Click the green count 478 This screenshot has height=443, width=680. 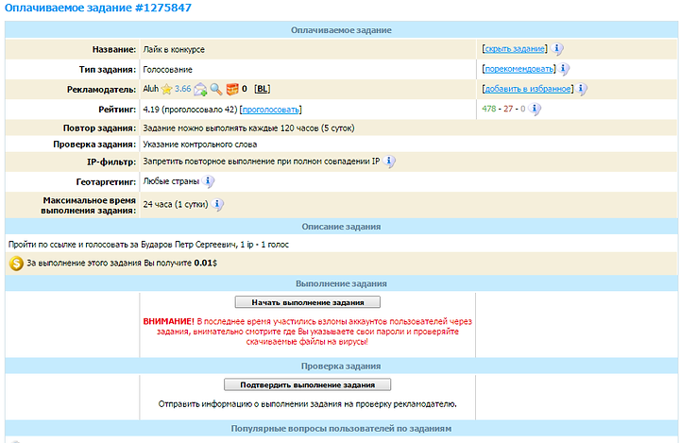[x=489, y=109]
